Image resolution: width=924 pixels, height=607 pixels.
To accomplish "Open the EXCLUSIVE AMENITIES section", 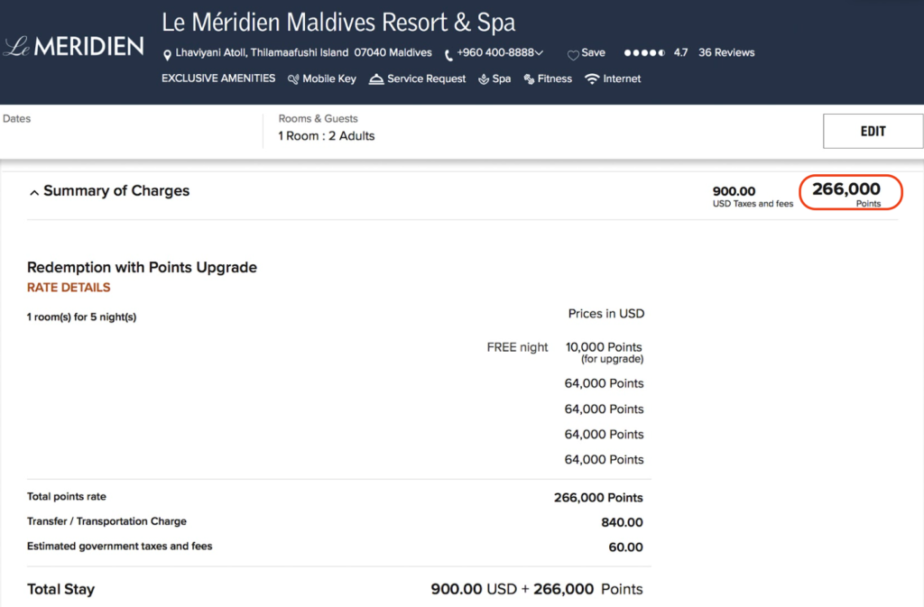I will point(218,78).
